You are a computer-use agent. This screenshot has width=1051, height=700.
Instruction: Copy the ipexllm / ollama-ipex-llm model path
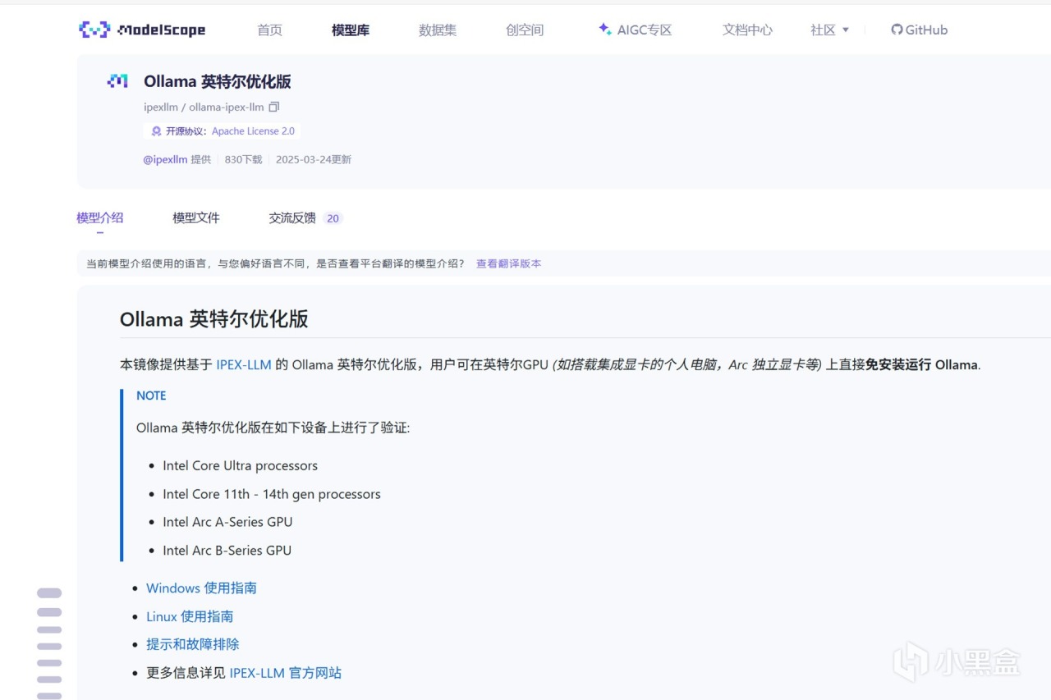pyautogui.click(x=274, y=107)
